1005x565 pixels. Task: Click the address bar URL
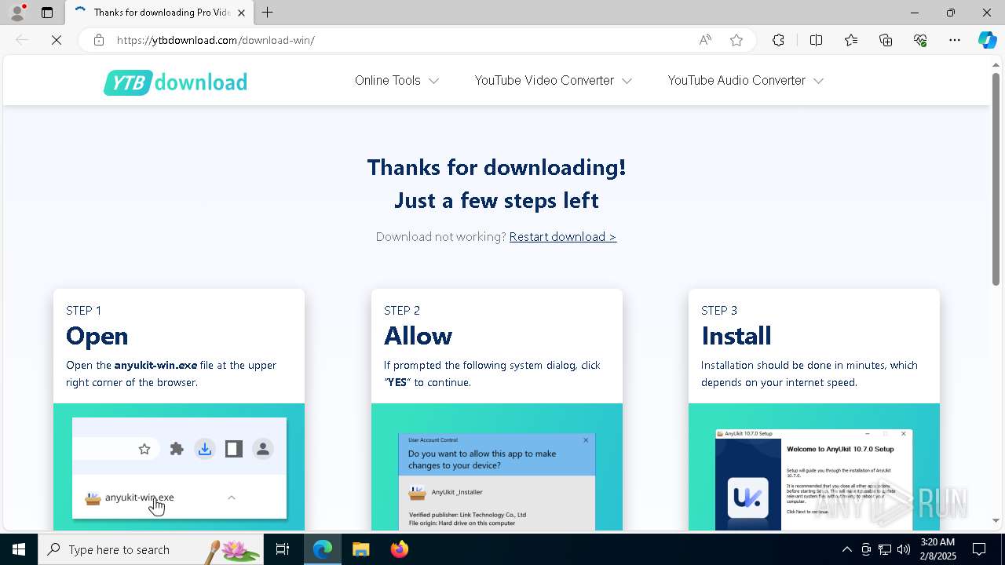(x=216, y=40)
